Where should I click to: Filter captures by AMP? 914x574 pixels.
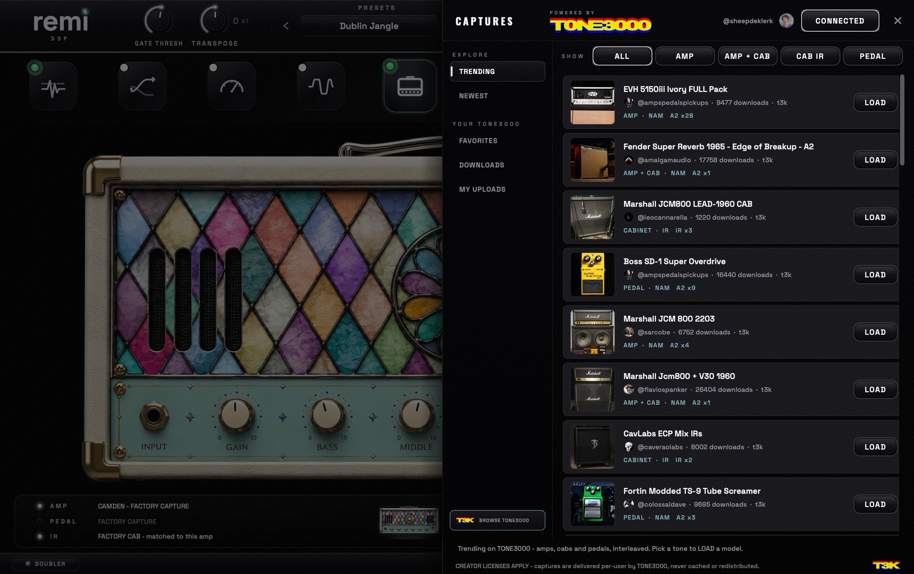click(685, 56)
